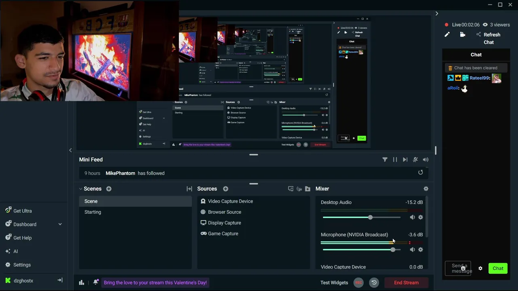Image resolution: width=518 pixels, height=291 pixels.
Task: Open Mixer advanced audio settings gear
Action: 426,189
